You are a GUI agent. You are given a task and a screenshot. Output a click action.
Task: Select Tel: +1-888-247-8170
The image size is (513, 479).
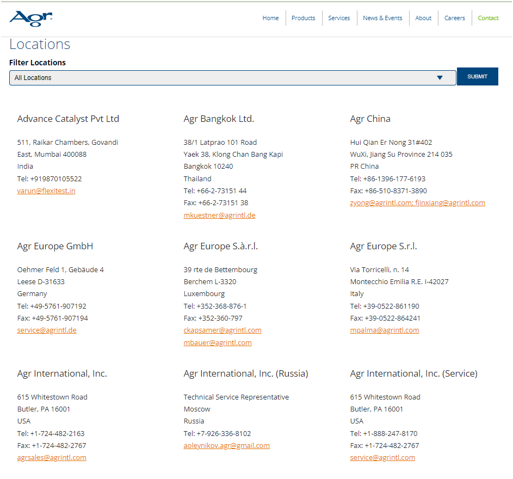pyautogui.click(x=384, y=433)
